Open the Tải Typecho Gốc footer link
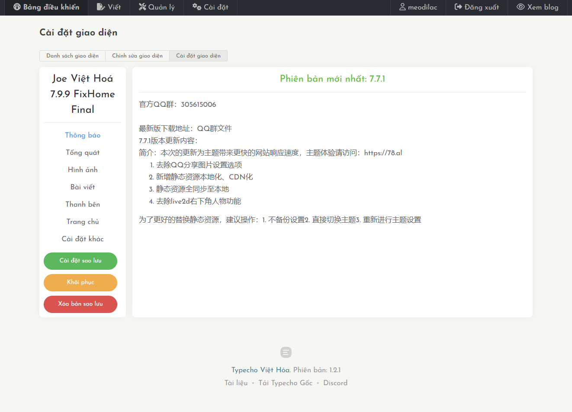572x412 pixels. pos(286,383)
